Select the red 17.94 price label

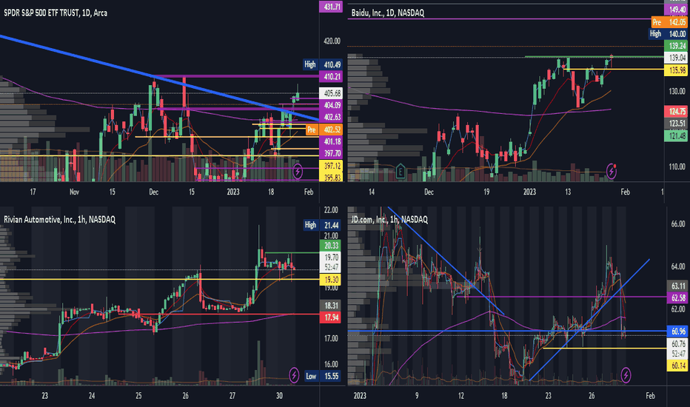tap(331, 317)
